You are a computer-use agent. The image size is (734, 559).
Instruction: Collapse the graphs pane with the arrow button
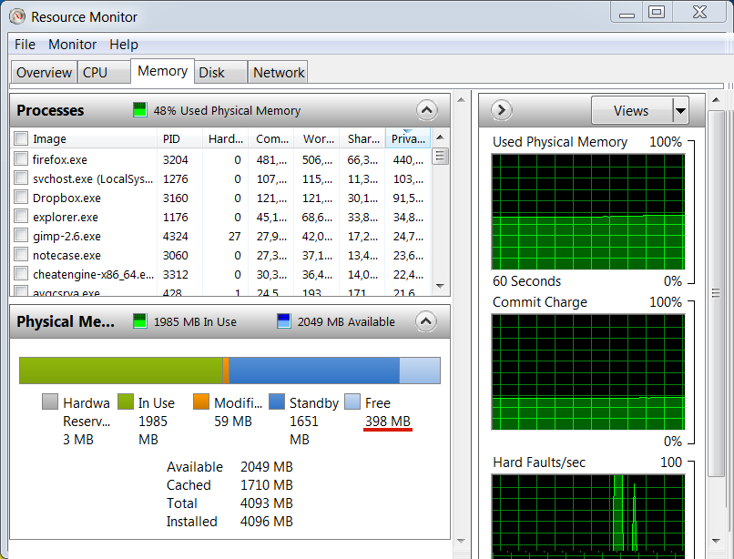click(x=501, y=110)
